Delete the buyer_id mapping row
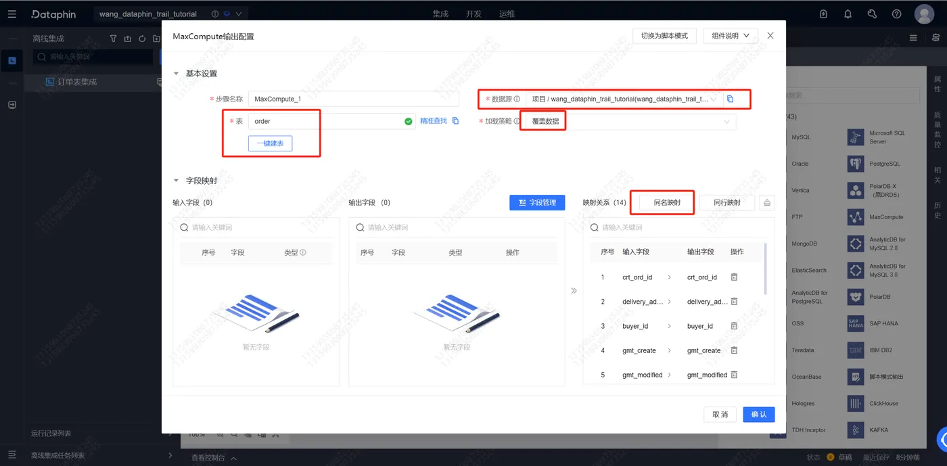This screenshot has height=466, width=947. pyautogui.click(x=734, y=326)
